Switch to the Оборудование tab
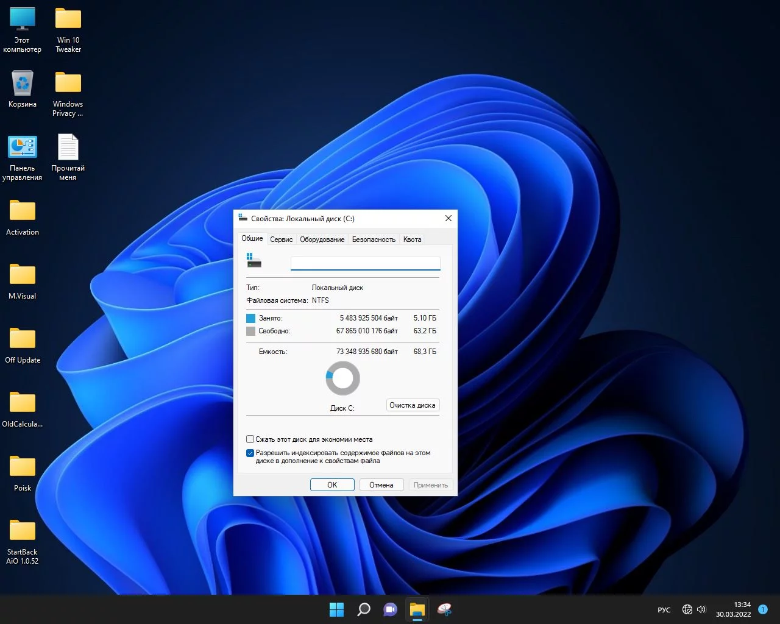The image size is (780, 624). (x=322, y=239)
